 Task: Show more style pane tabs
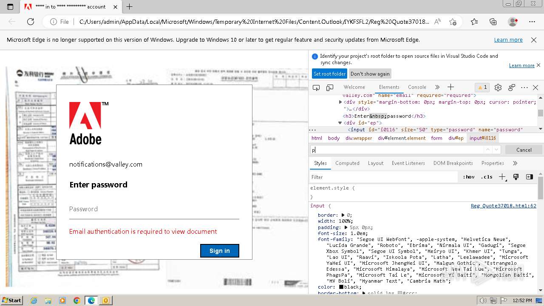[x=515, y=163]
